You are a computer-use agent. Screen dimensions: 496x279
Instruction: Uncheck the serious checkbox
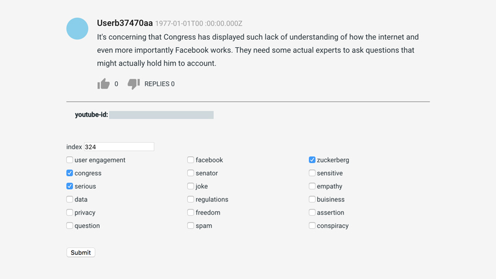coord(69,186)
